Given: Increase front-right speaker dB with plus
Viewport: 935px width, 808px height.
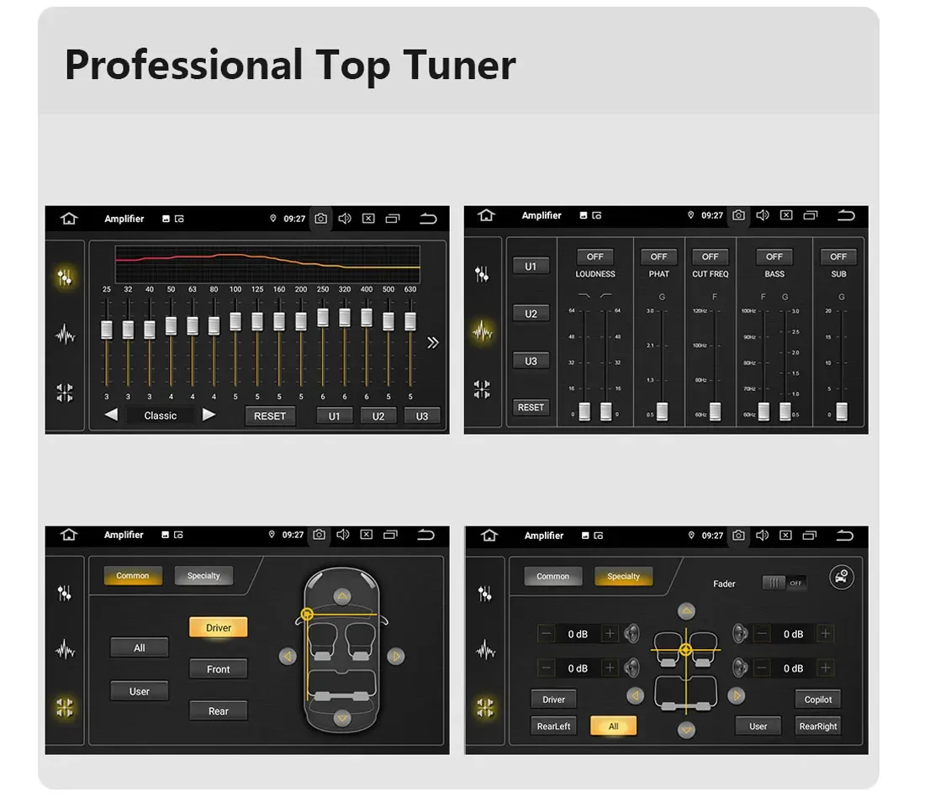Looking at the screenshot, I should click(x=826, y=633).
